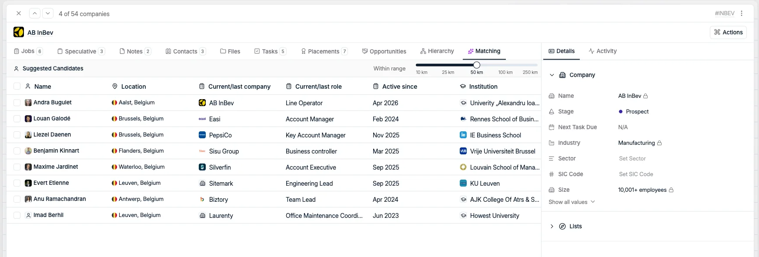Screen dimensions: 759x257
Task: Click the lock icon beside 10,001+ employees
Action: click(x=671, y=190)
